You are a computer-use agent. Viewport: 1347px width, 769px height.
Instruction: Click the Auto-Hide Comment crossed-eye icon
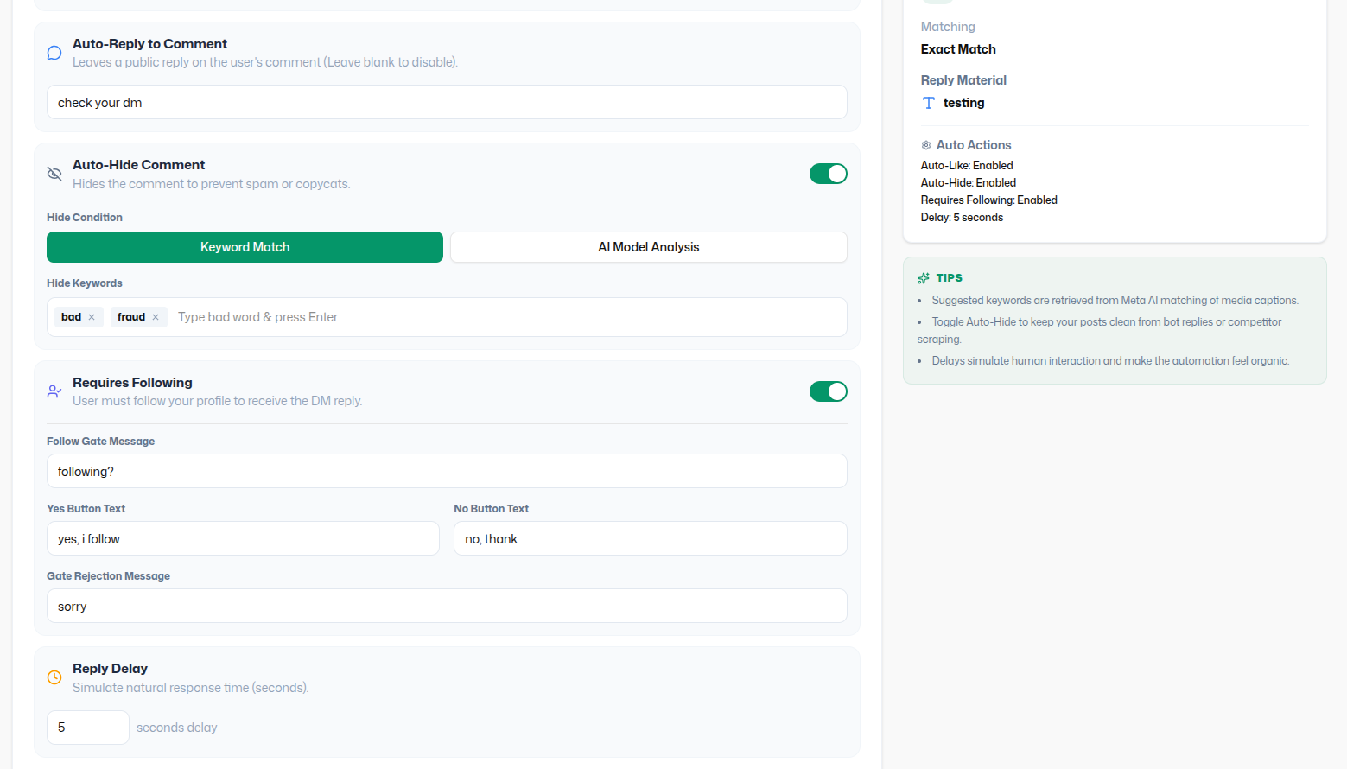[x=54, y=174]
